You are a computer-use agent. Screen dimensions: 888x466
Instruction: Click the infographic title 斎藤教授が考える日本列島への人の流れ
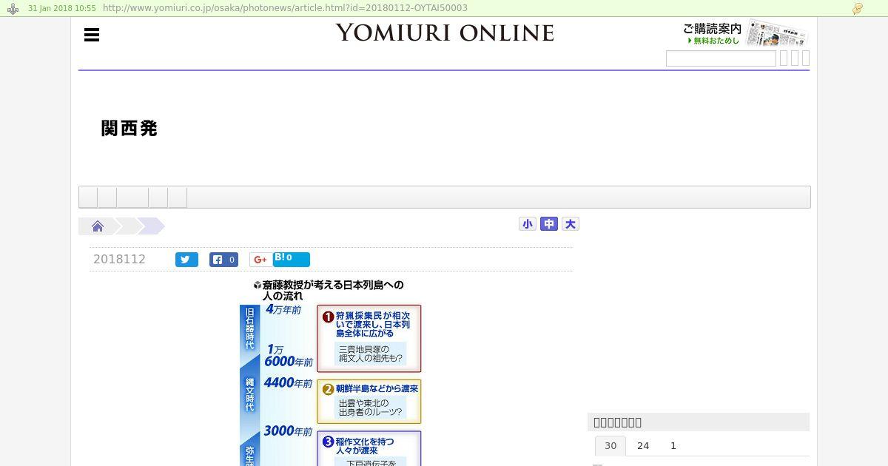pos(332,290)
